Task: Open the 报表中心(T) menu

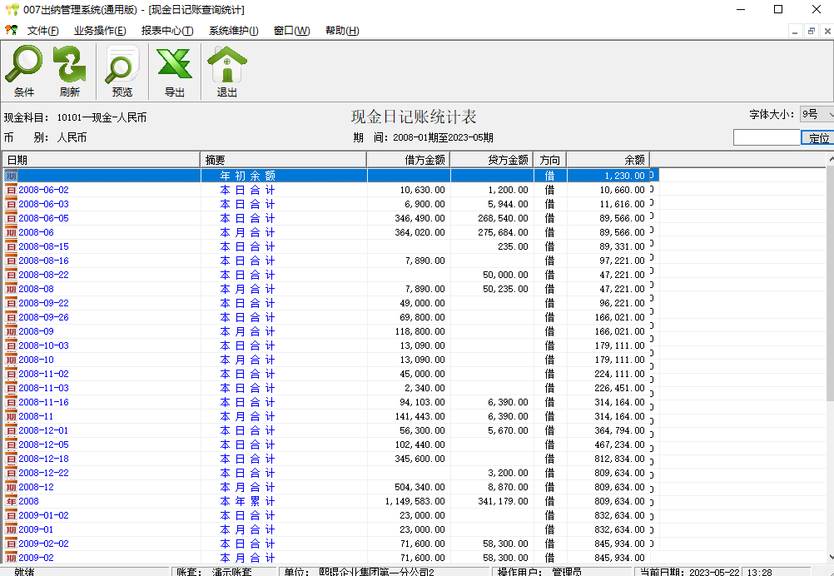Action: pos(167,31)
